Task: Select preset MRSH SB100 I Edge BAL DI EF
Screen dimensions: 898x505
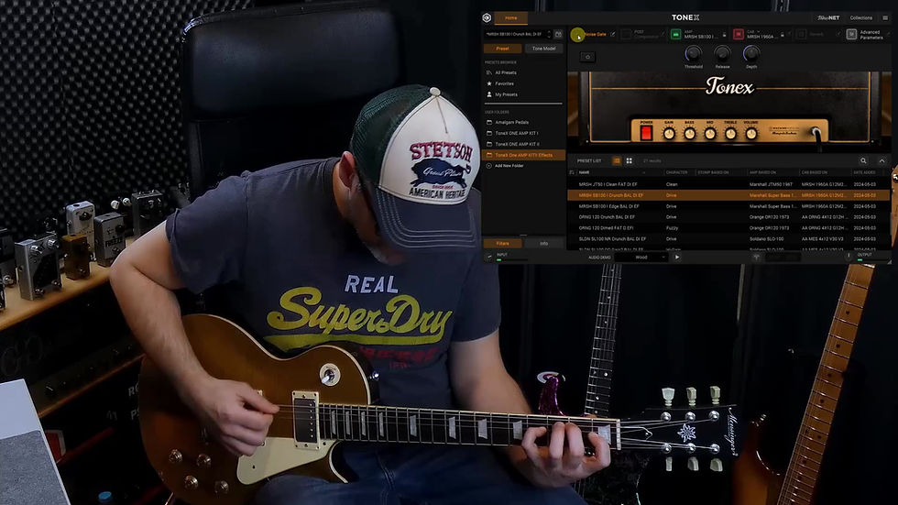Action: (x=728, y=206)
